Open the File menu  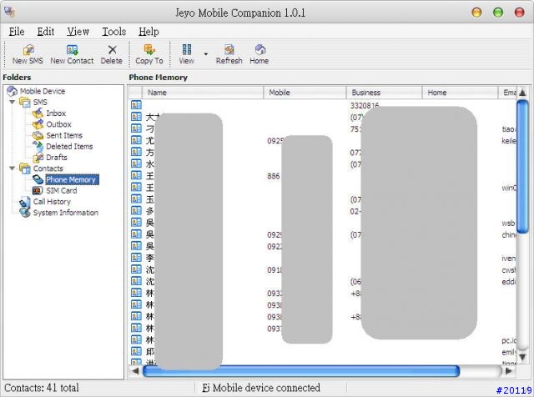coord(17,32)
